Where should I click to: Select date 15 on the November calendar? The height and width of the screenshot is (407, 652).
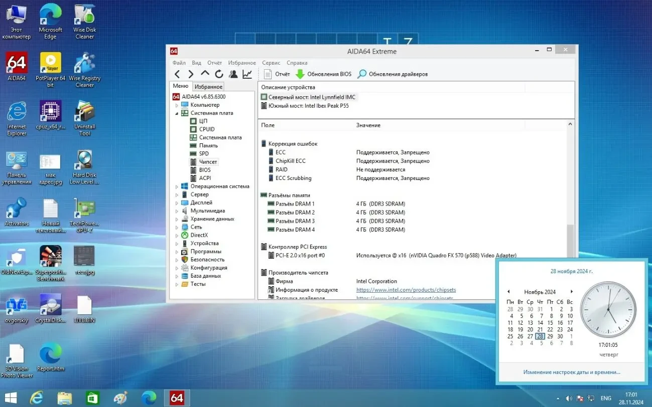pyautogui.click(x=550, y=323)
